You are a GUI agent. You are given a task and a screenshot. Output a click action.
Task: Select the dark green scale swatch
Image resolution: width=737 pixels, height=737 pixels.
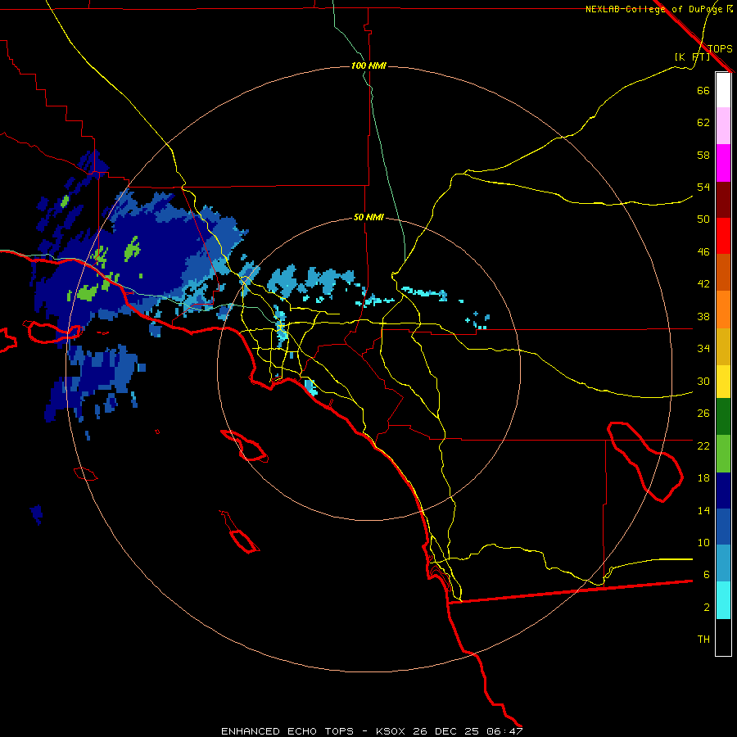pos(723,417)
